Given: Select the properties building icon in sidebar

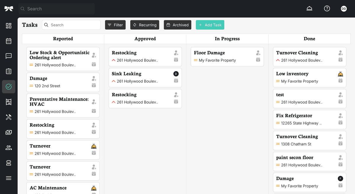Looking at the screenshot, I should [x=9, y=102].
